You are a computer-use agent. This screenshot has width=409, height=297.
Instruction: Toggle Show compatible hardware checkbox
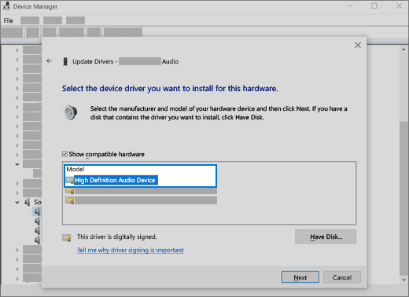point(64,154)
